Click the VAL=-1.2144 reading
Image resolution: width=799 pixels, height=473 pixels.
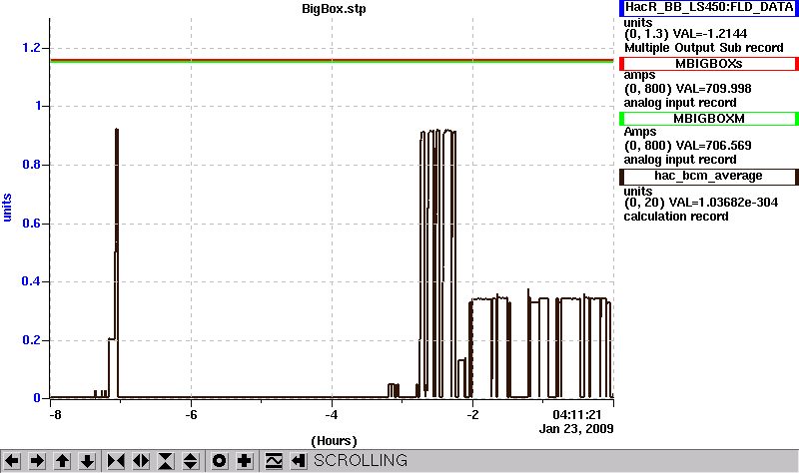coord(710,34)
